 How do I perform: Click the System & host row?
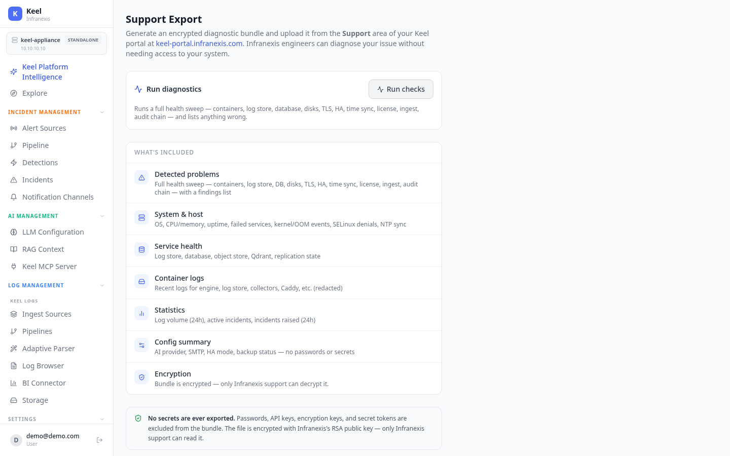pyautogui.click(x=284, y=219)
